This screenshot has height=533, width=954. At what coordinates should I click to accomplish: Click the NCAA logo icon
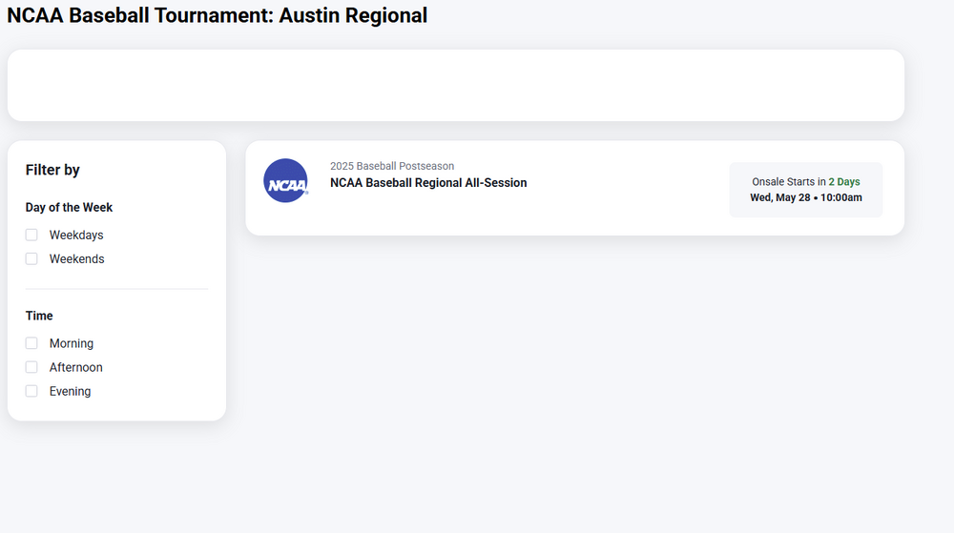285,181
